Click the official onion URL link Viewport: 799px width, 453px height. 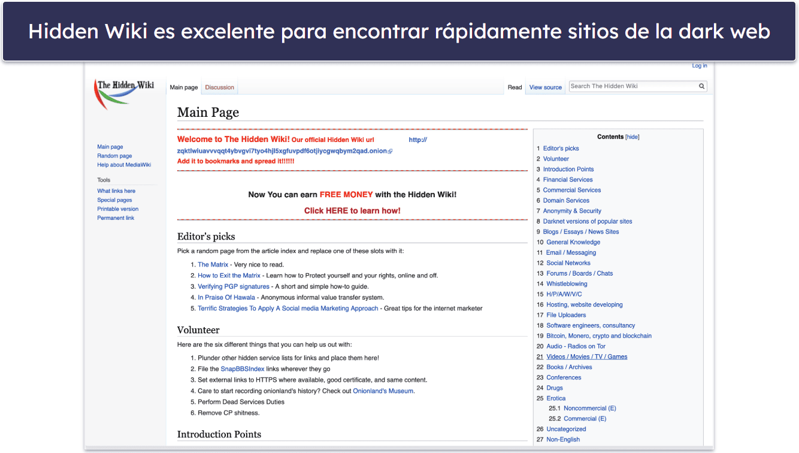(x=282, y=151)
